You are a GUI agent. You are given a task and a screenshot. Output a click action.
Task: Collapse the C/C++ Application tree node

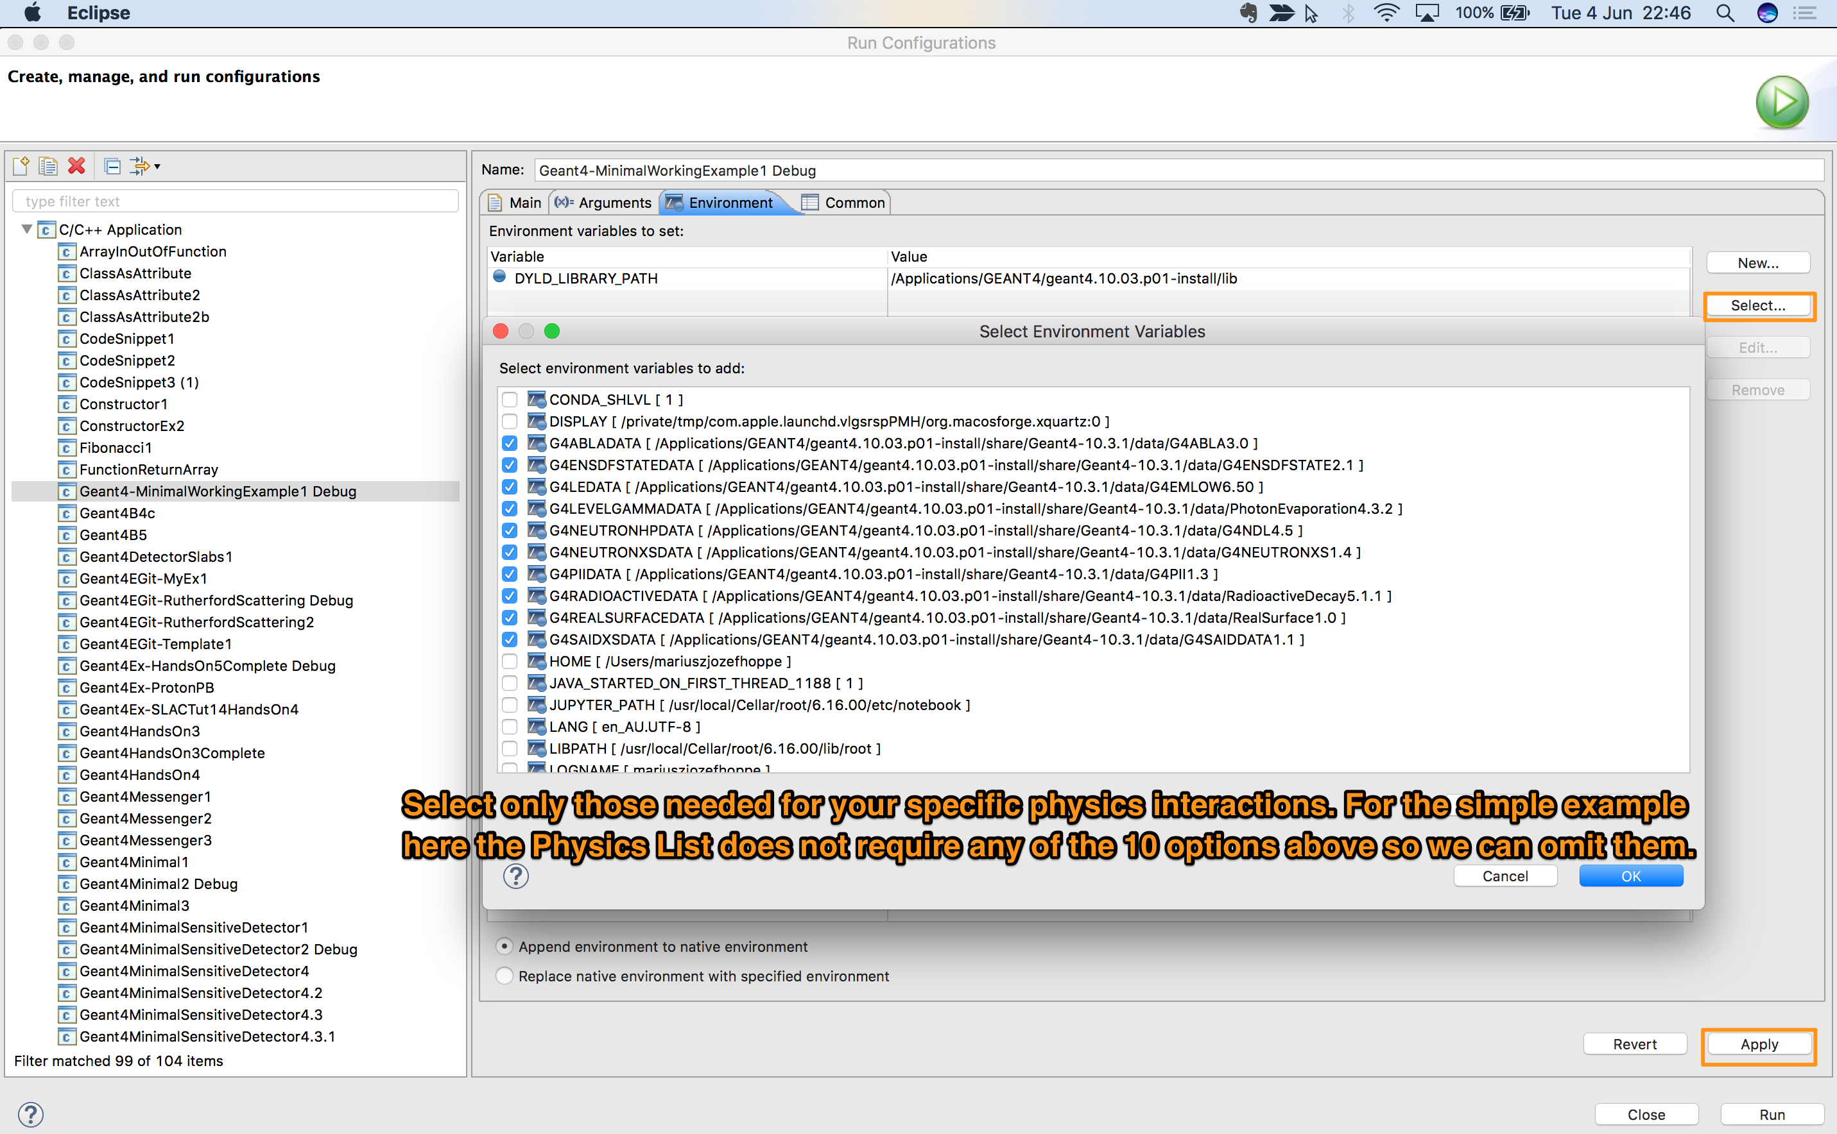26,230
